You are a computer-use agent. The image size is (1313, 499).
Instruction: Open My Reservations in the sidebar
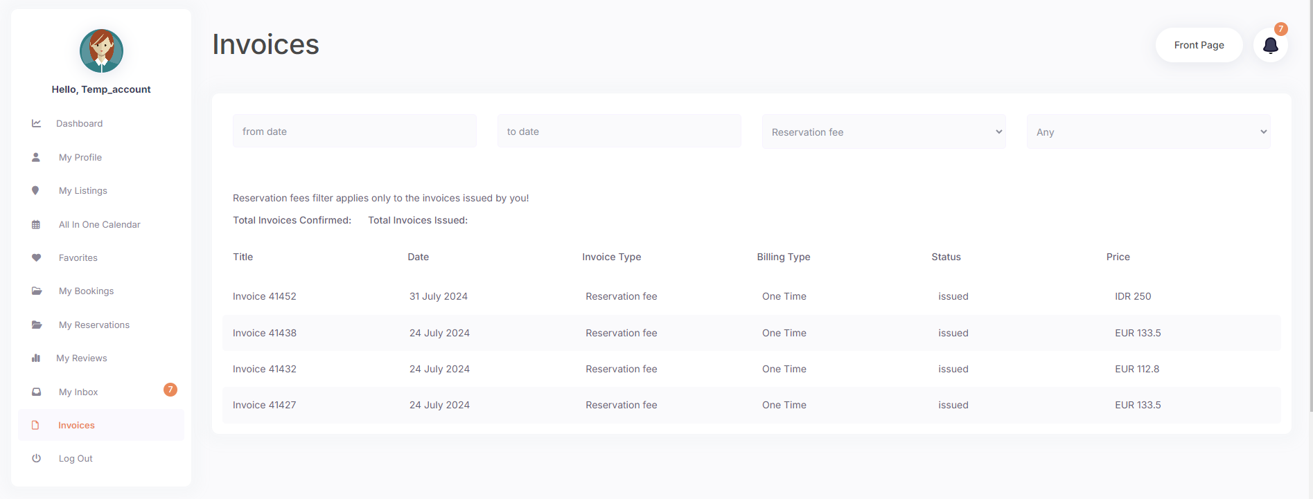94,325
